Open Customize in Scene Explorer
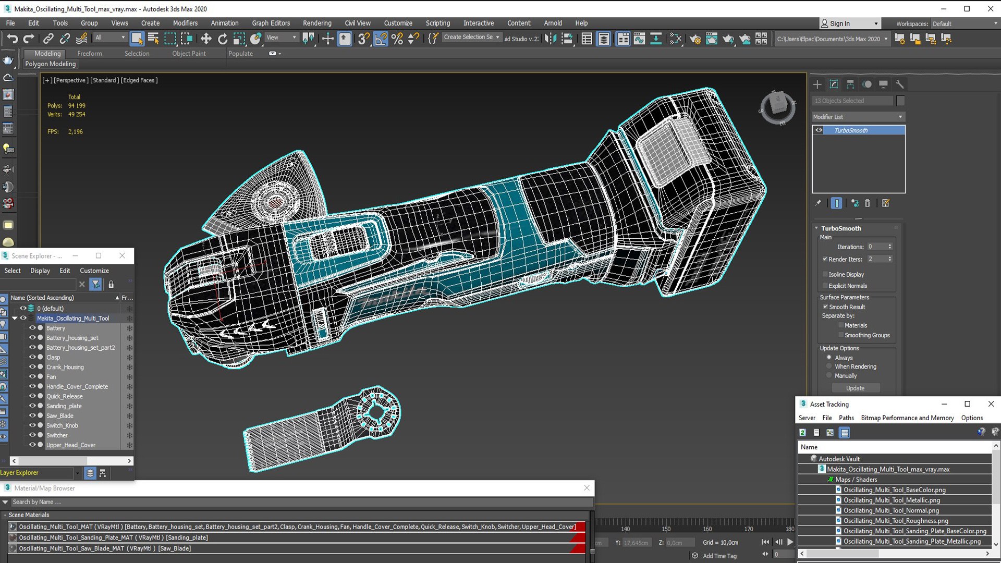1001x563 pixels. pyautogui.click(x=94, y=271)
